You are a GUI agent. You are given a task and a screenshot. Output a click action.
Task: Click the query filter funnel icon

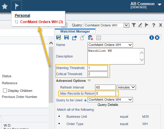click(134, 25)
